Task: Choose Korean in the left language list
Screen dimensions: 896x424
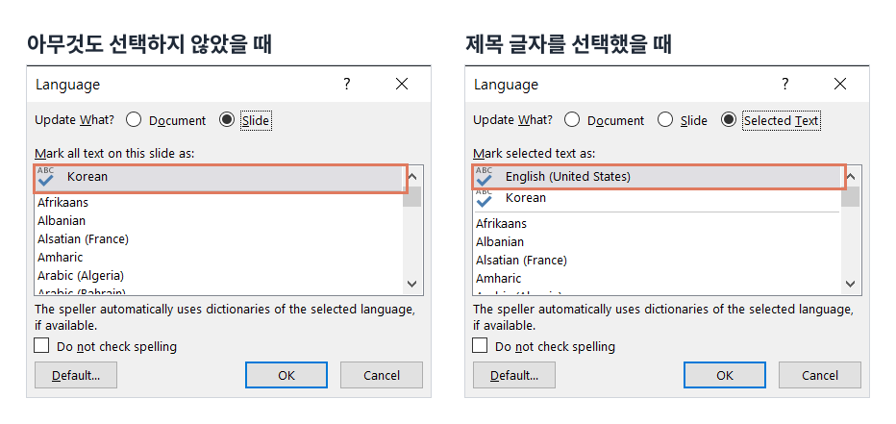Action: pyautogui.click(x=219, y=177)
